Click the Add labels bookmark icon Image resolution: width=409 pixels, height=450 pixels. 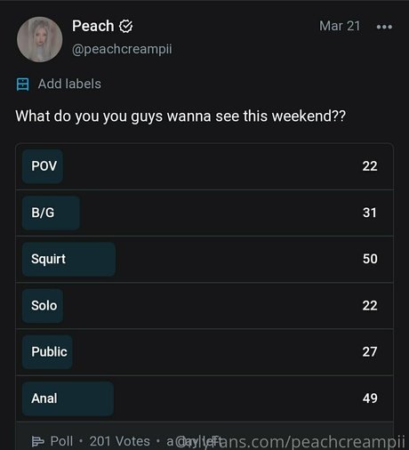tap(22, 84)
